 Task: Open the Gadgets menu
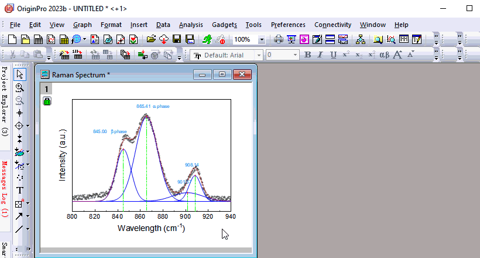(224, 25)
